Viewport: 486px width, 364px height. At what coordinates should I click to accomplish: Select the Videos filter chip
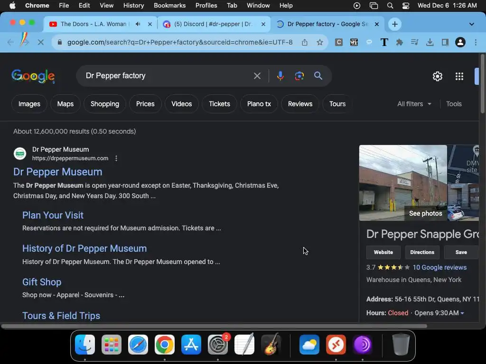pos(182,104)
